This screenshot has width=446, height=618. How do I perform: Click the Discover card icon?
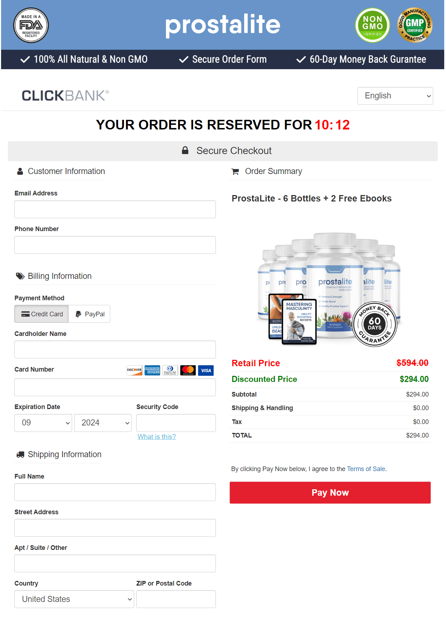click(135, 371)
